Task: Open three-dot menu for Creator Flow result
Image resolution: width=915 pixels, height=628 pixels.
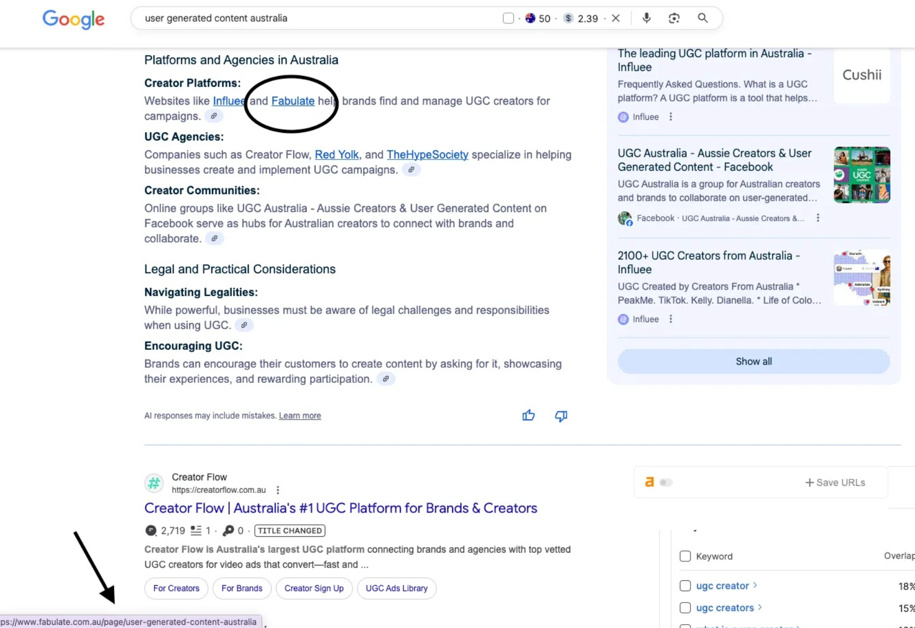Action: (x=278, y=490)
